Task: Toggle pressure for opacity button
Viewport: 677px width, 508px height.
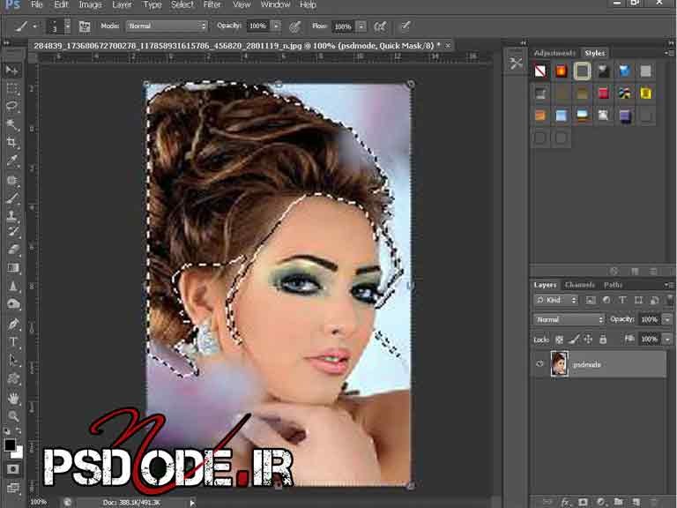Action: (295, 26)
